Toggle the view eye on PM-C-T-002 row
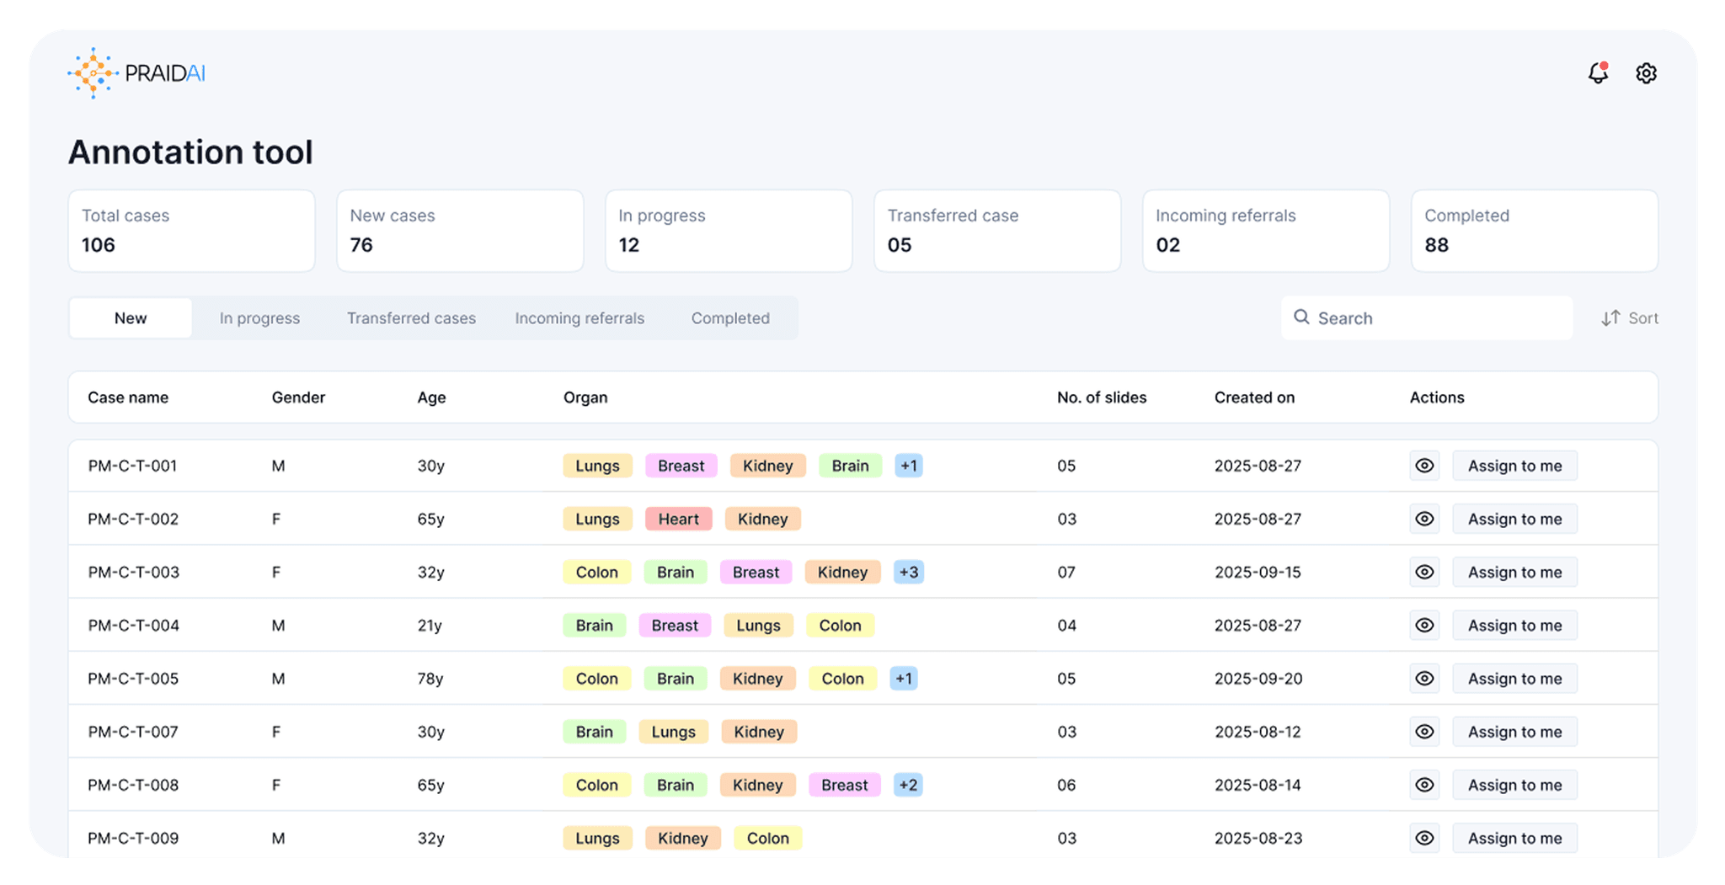Screen dimensions: 1725x885 click(1424, 519)
